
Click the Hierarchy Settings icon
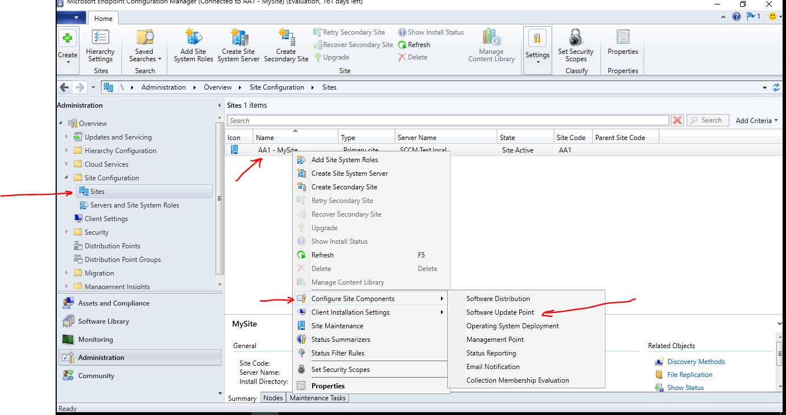pyautogui.click(x=100, y=45)
